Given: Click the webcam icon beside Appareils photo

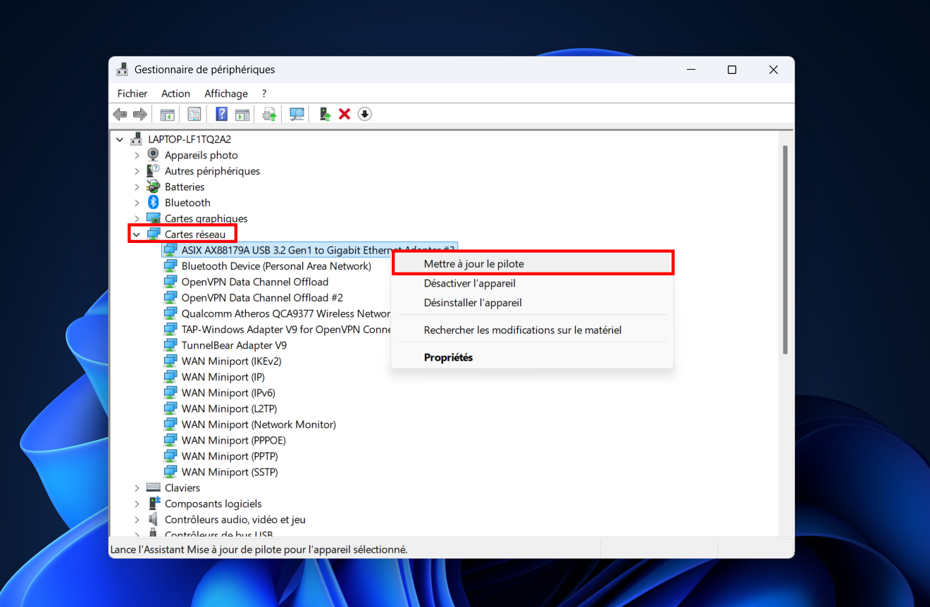Looking at the screenshot, I should (153, 155).
